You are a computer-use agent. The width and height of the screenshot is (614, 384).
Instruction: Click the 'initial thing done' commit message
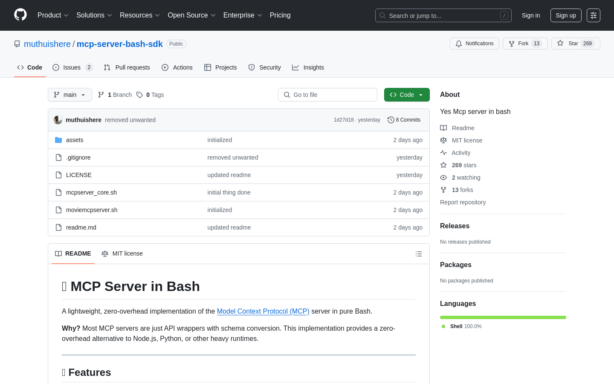[229, 192]
